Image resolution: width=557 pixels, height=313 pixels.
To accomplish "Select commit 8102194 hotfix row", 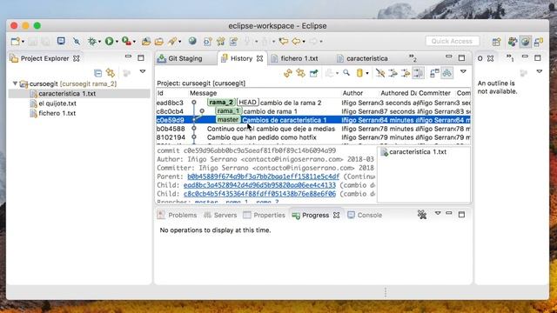I will 313,137.
